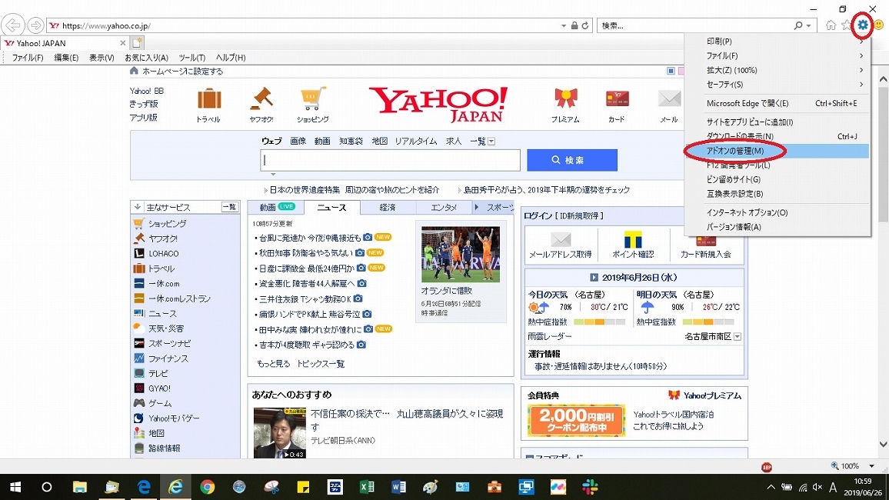Open the 台風に発達か 今夜沖縄接近も headline
The image size is (889, 500).
tap(310, 238)
